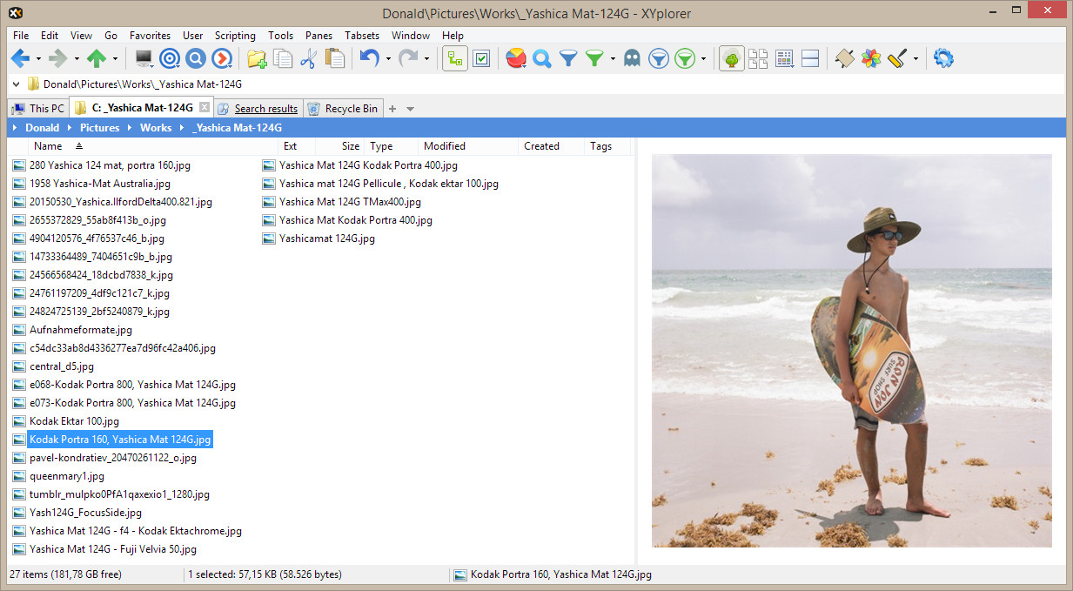Viewport: 1073px width, 591px height.
Task: Open the Undo history dropdown arrow
Action: [388, 59]
